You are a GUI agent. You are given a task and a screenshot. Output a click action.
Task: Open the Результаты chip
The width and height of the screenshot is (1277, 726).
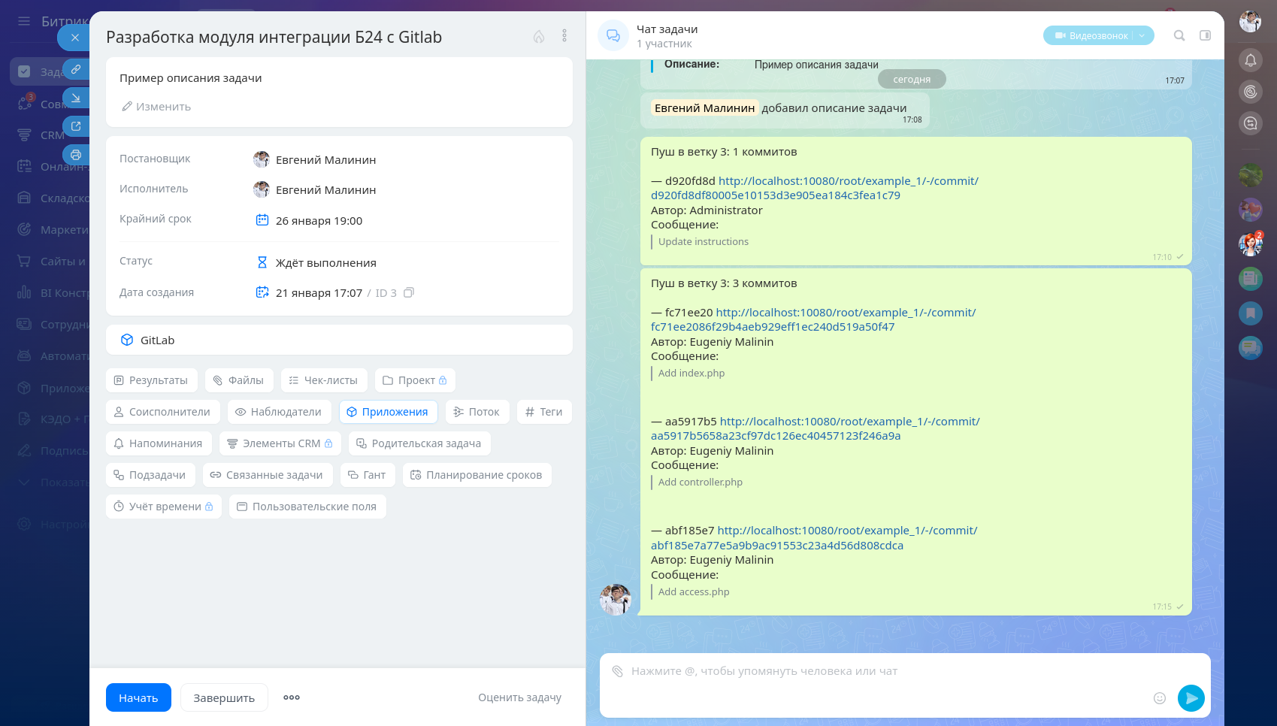(x=151, y=380)
